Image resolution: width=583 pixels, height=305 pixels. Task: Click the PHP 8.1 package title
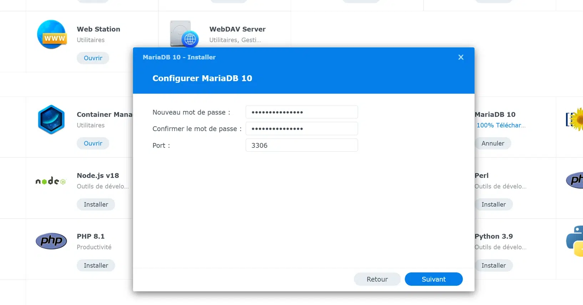point(91,236)
